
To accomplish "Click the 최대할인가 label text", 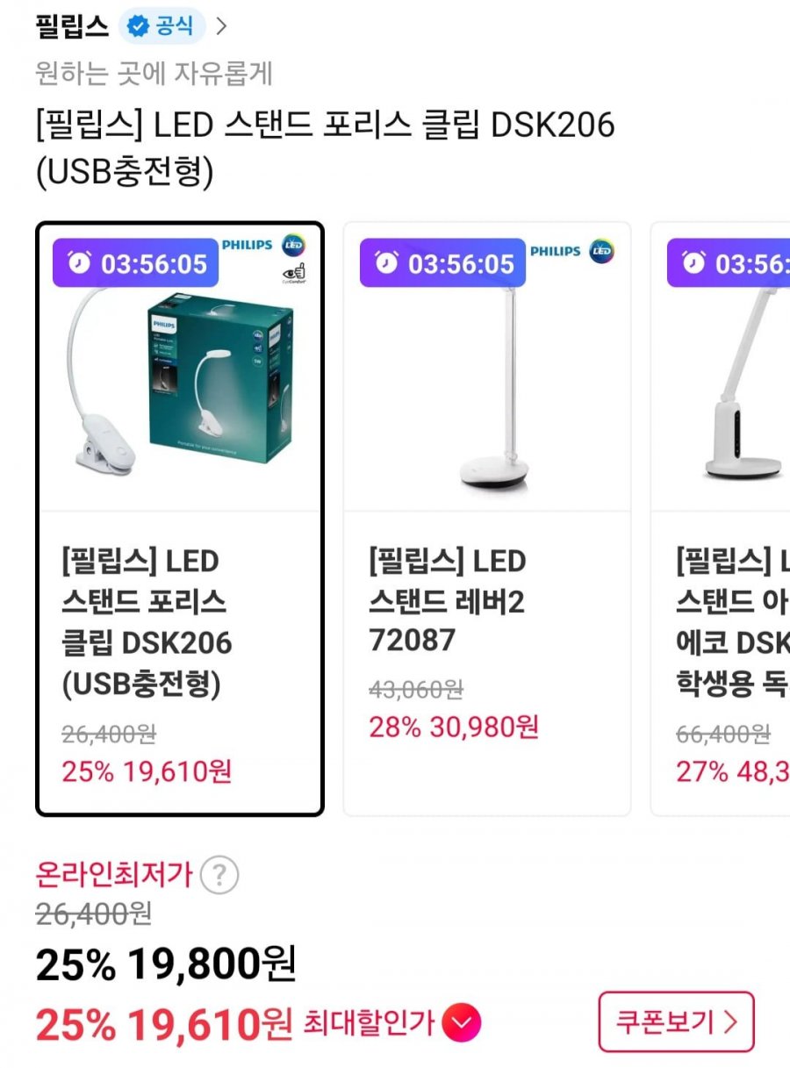I will click(x=369, y=1022).
